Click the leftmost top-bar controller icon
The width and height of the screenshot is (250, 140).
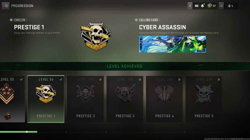(x=190, y=6)
